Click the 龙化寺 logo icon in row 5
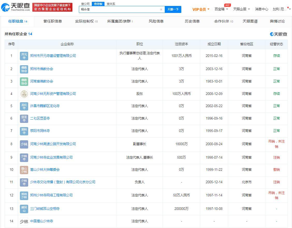This screenshot has height=228, width=292. point(24,106)
